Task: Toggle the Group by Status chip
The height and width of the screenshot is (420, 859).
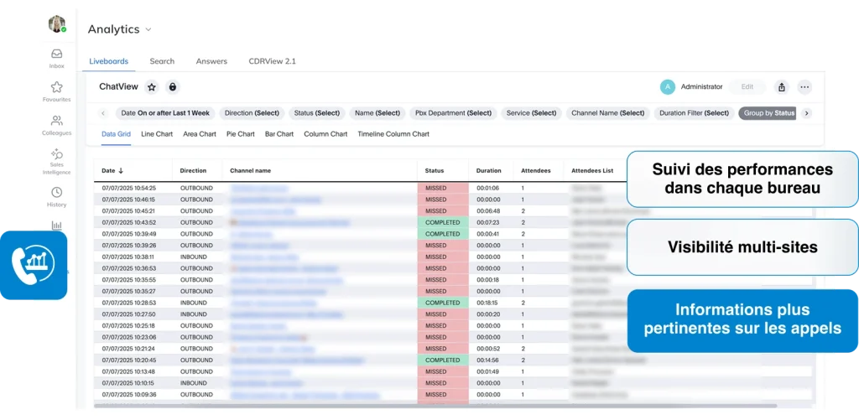Action: (x=768, y=113)
